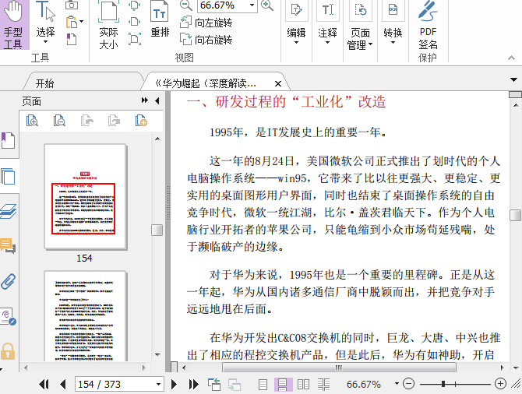The height and width of the screenshot is (394, 522).
Task: Zoom out with the ribbon magnifier minus
Action: click(185, 5)
